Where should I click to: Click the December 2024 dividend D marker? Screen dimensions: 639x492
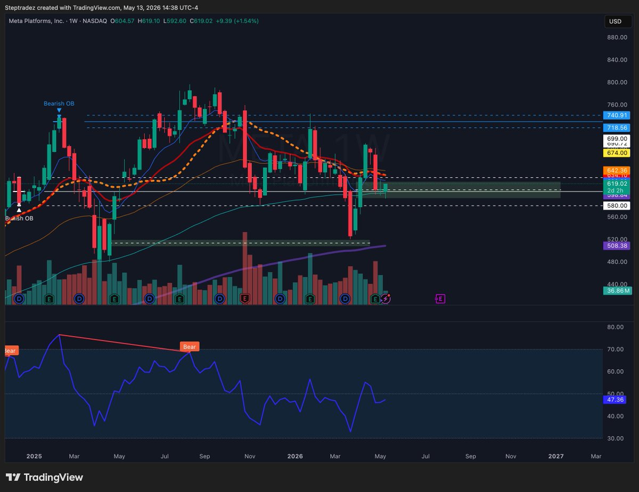[20, 299]
